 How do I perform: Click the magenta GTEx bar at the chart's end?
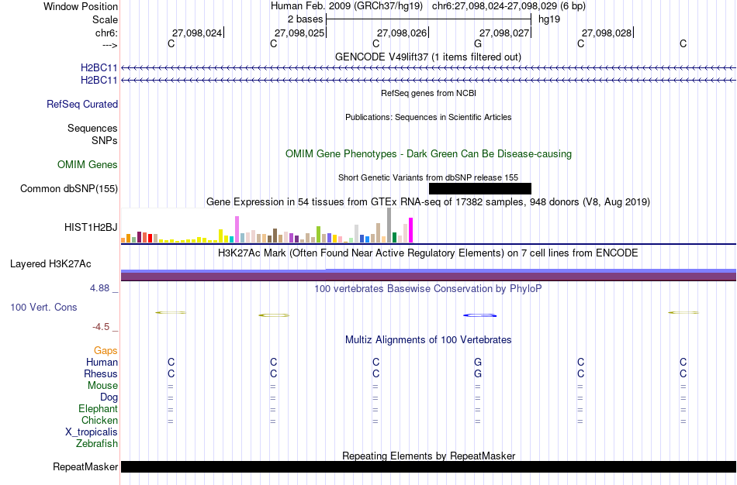coord(411,230)
